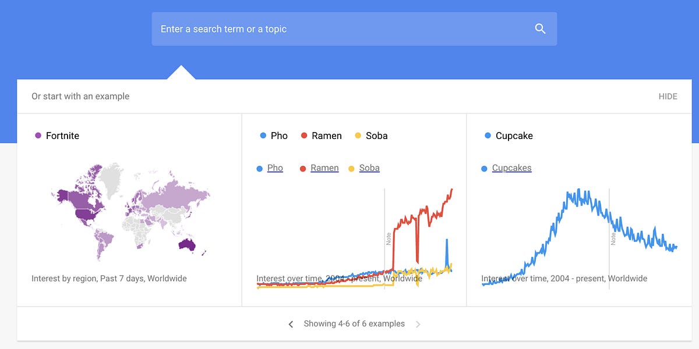The height and width of the screenshot is (349, 699).
Task: Click the search term input field
Action: [349, 29]
